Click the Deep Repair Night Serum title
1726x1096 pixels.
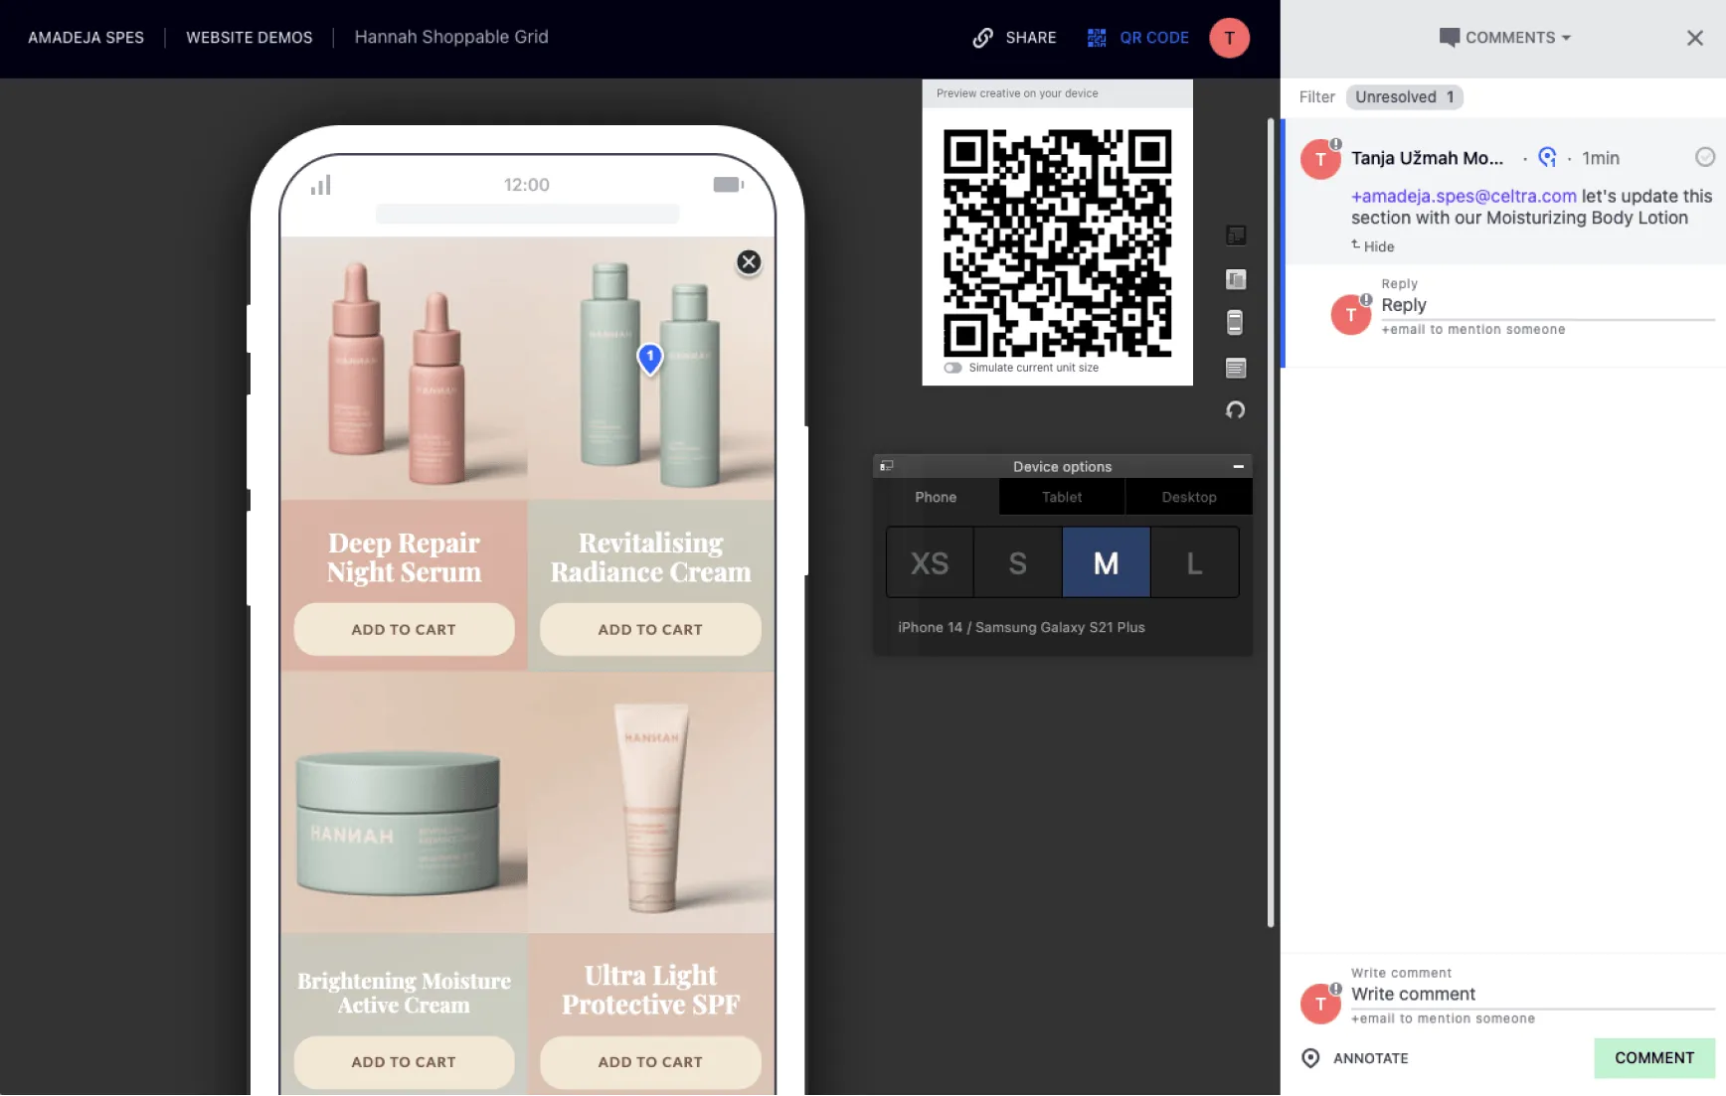point(404,557)
